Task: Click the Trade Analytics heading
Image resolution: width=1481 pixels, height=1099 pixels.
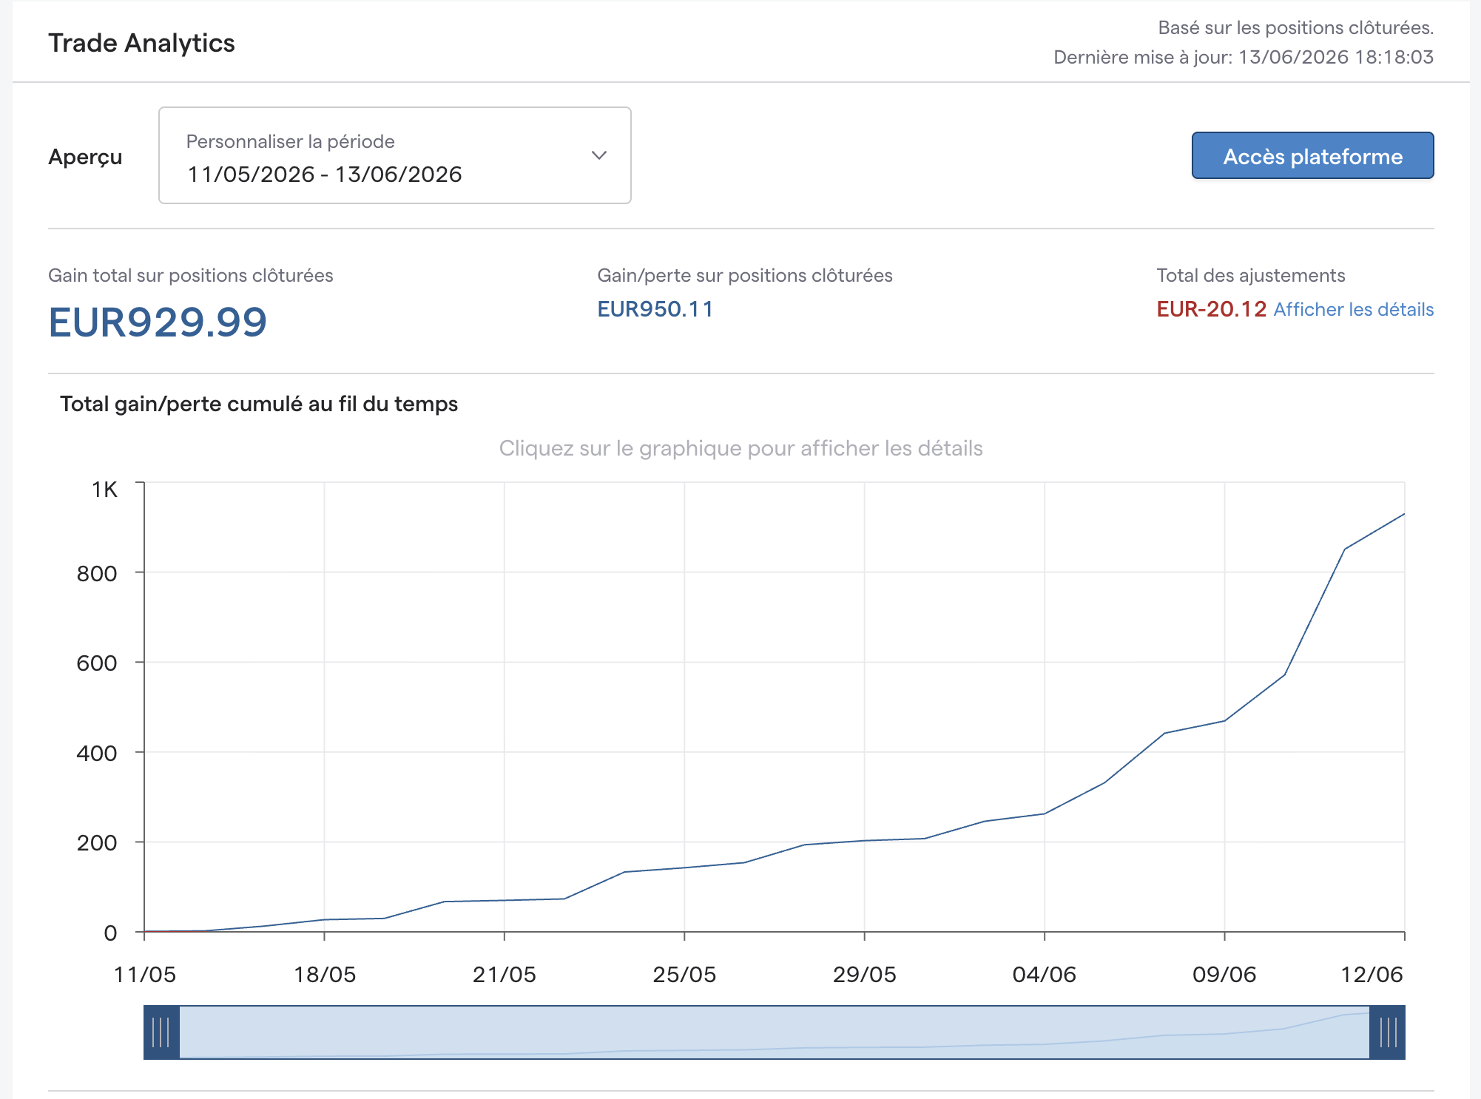Action: pos(141,43)
